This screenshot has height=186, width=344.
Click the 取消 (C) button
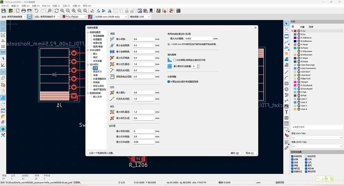click(x=250, y=153)
